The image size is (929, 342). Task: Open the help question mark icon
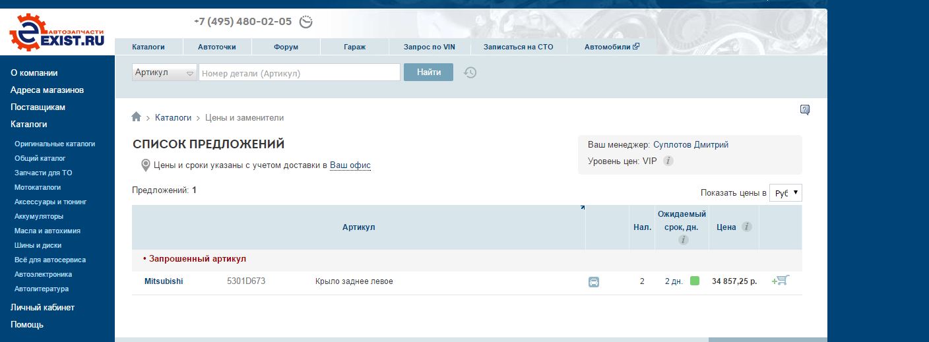pos(805,110)
